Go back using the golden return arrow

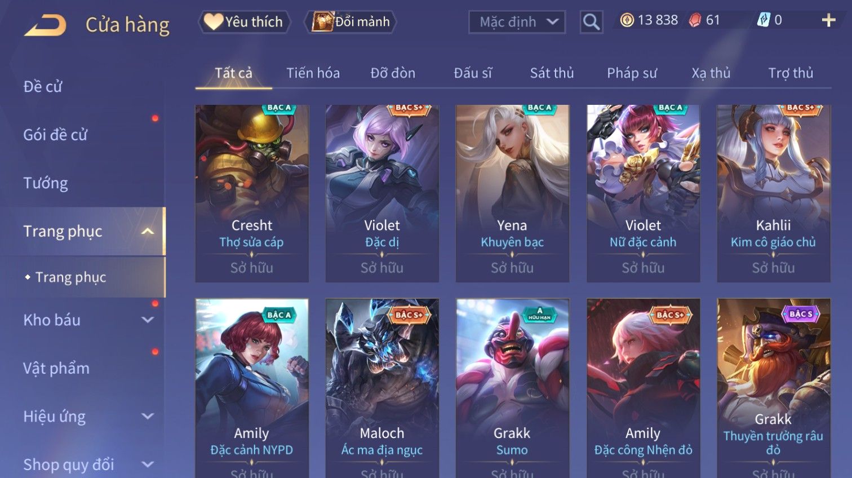tap(45, 25)
